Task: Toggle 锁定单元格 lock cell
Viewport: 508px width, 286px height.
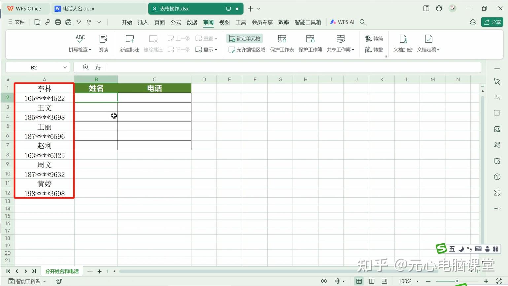Action: pos(245,39)
